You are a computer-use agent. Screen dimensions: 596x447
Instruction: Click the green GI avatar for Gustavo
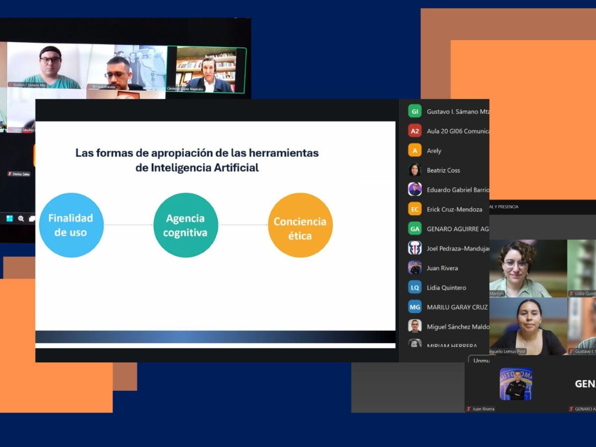(415, 111)
